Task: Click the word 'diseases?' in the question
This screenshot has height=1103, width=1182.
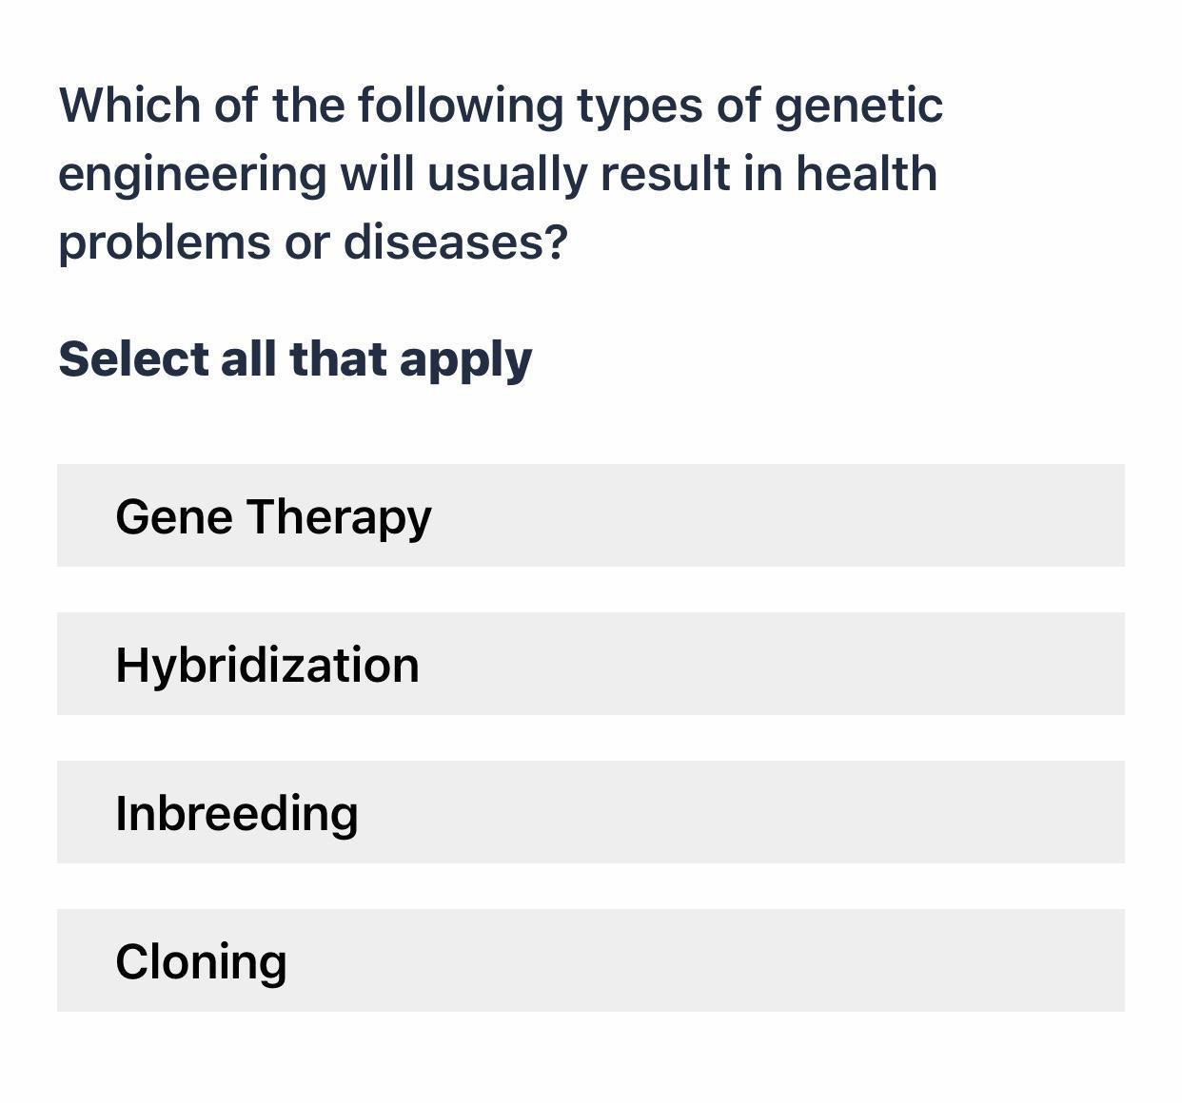Action: pyautogui.click(x=455, y=242)
